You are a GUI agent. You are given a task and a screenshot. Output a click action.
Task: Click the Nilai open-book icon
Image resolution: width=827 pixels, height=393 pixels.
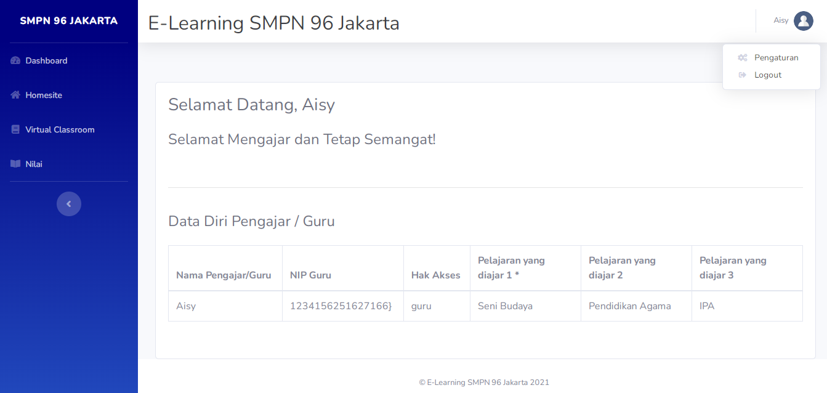[16, 164]
